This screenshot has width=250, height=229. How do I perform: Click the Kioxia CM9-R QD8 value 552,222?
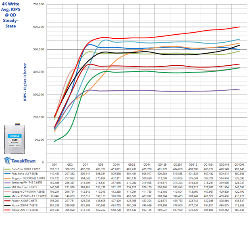[x=101, y=210]
